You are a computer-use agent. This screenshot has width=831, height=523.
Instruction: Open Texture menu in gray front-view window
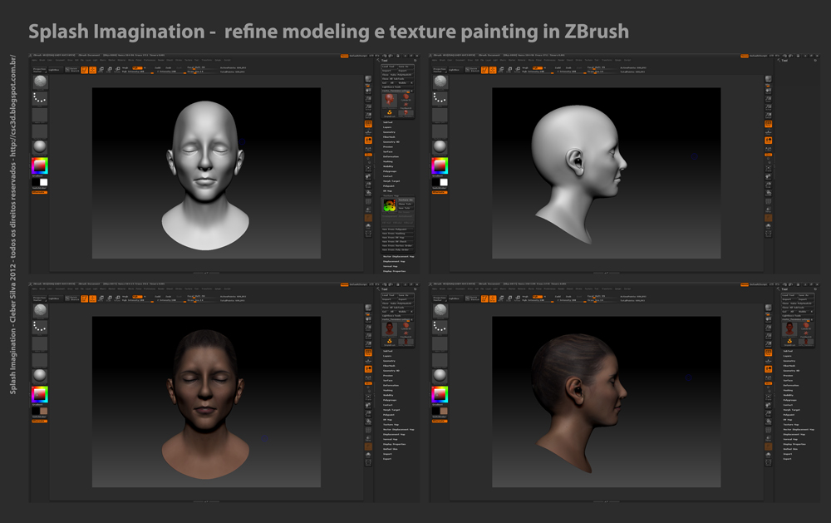(188, 60)
